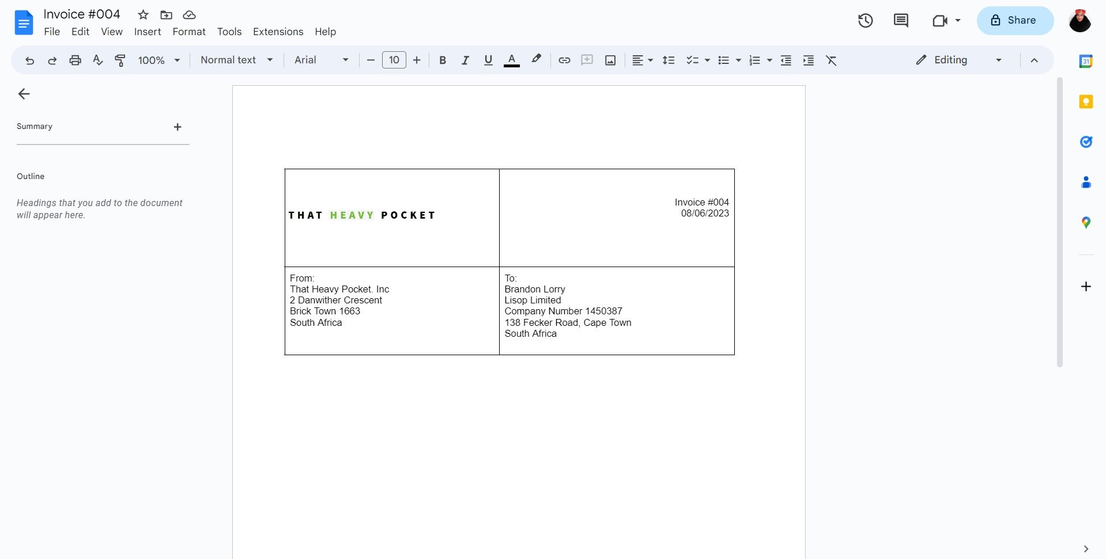
Task: Add a comment from the toolbar
Action: 587,60
